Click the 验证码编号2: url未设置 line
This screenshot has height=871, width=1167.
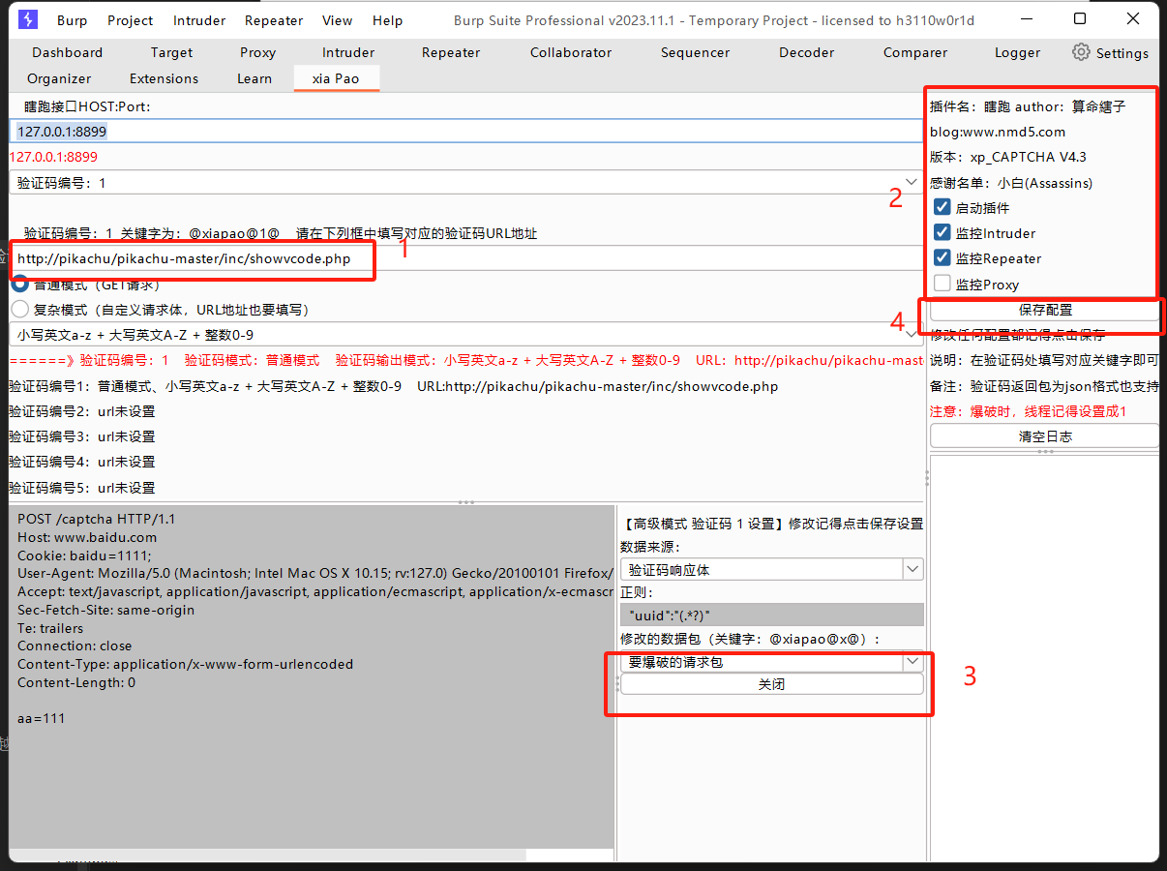(x=81, y=411)
